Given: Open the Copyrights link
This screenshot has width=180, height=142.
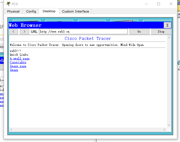Looking at the screenshot, I should [18, 62].
